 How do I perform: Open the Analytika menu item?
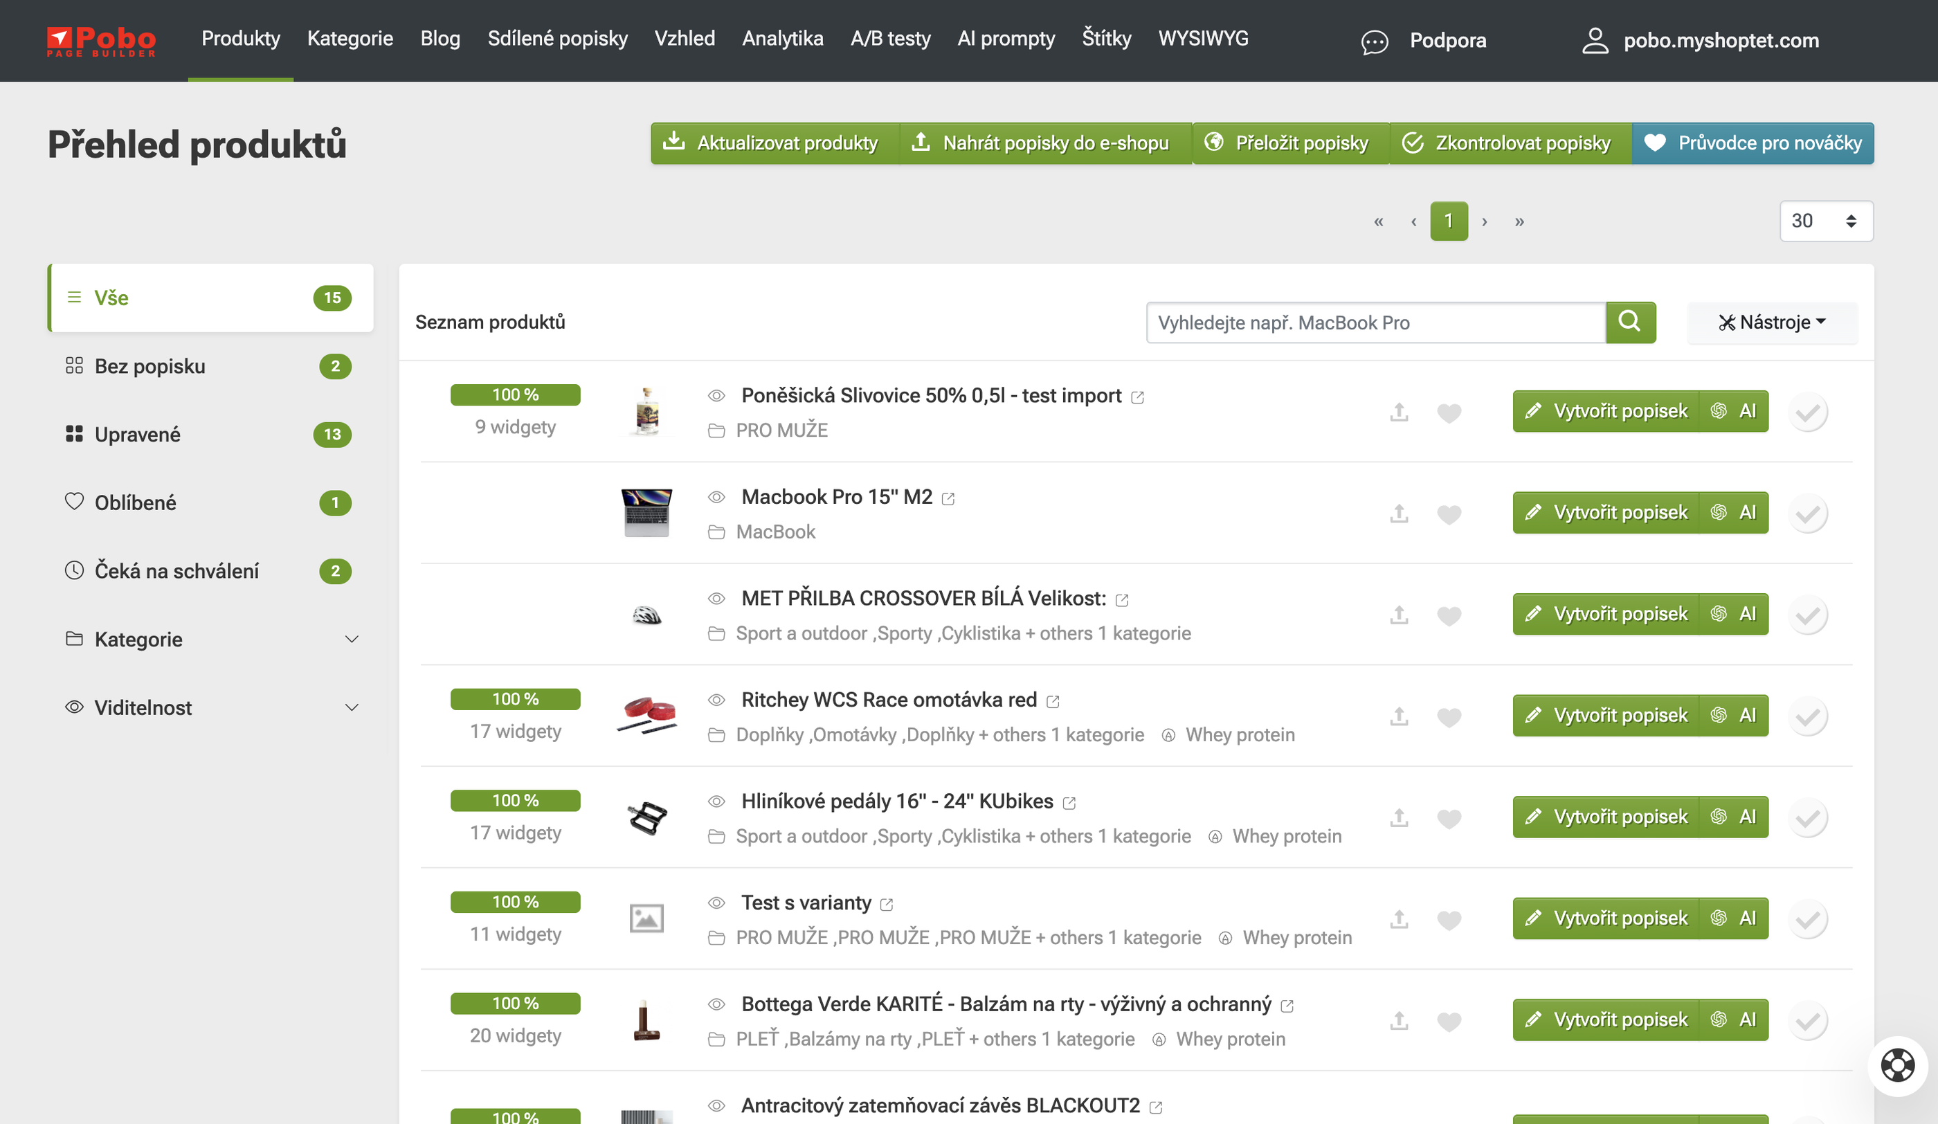tap(782, 39)
